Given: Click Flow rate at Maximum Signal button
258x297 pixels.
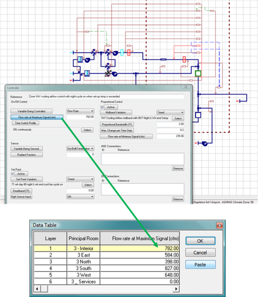Looking at the screenshot, I should (x=36, y=117).
